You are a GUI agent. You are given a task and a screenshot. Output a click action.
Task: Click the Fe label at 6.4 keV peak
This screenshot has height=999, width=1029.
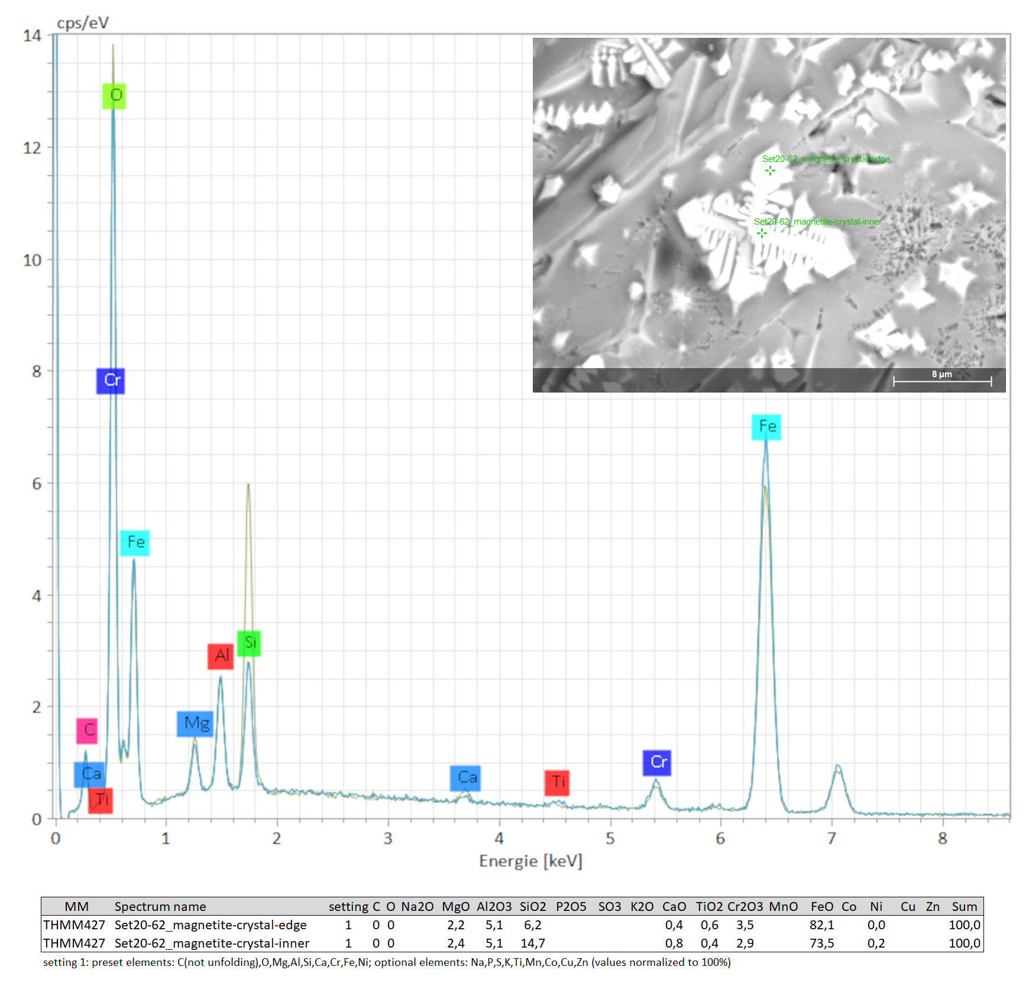click(x=766, y=427)
